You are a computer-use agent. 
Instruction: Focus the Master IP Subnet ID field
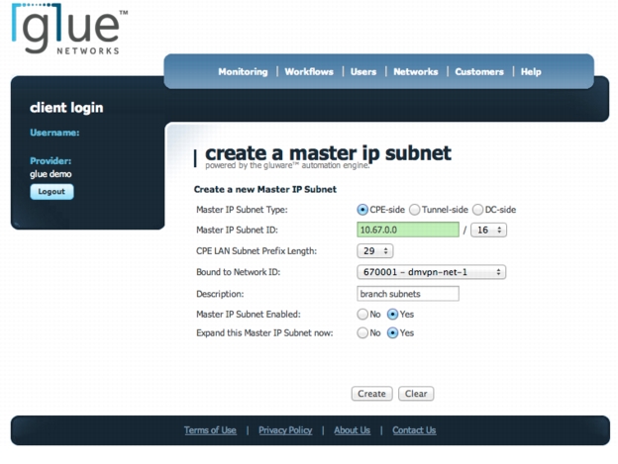click(x=408, y=230)
